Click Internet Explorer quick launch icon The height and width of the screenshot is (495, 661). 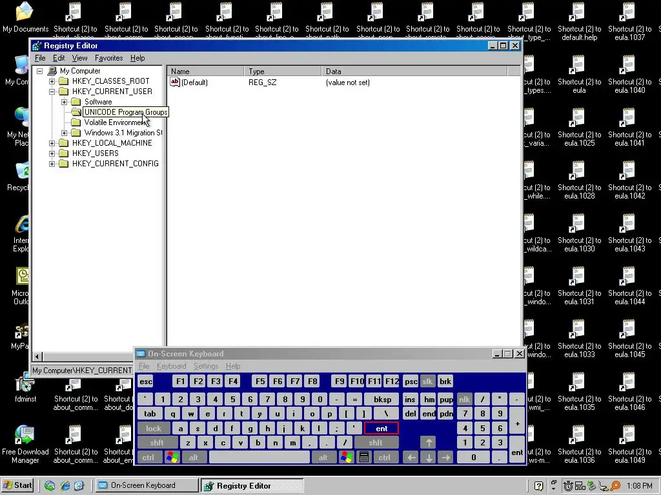65,485
